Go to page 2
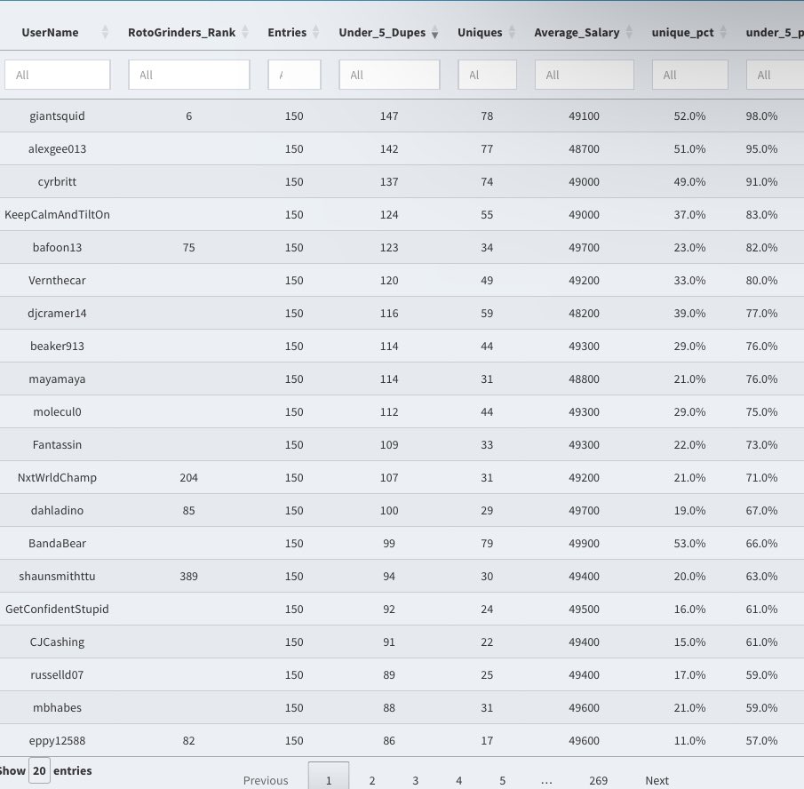The width and height of the screenshot is (804, 789). (372, 780)
